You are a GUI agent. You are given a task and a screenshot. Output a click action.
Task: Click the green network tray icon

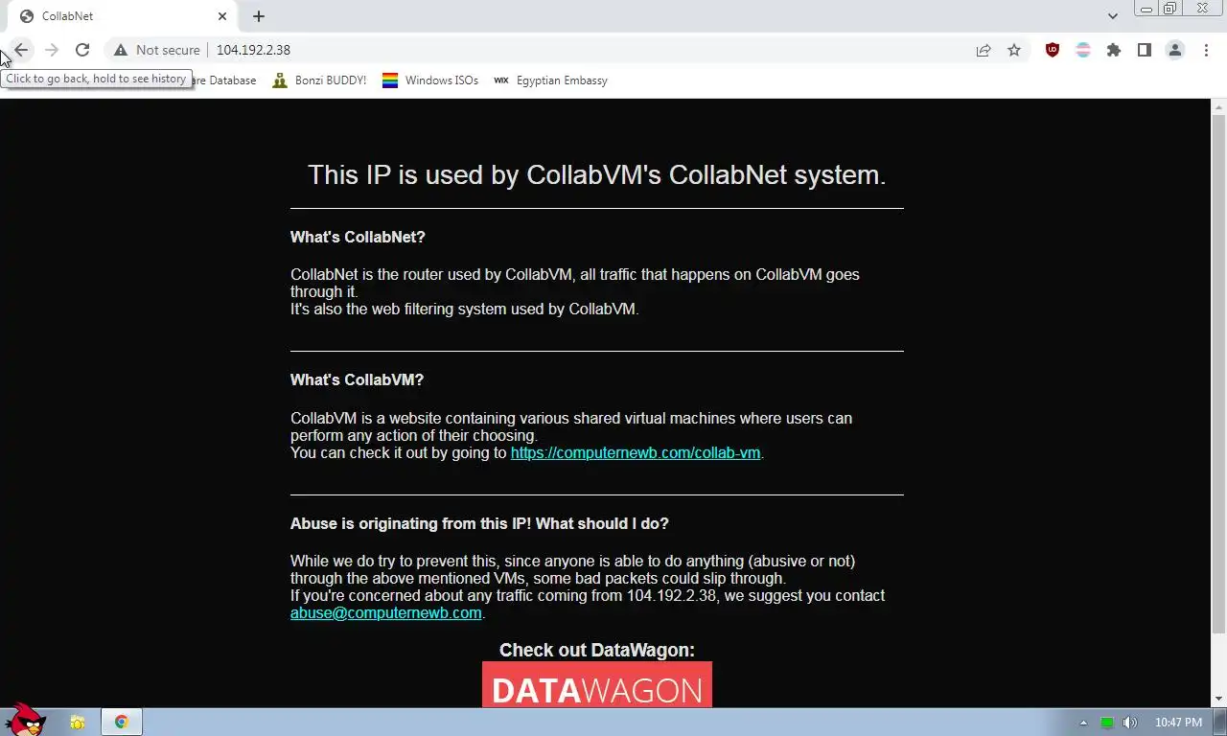click(x=1107, y=723)
